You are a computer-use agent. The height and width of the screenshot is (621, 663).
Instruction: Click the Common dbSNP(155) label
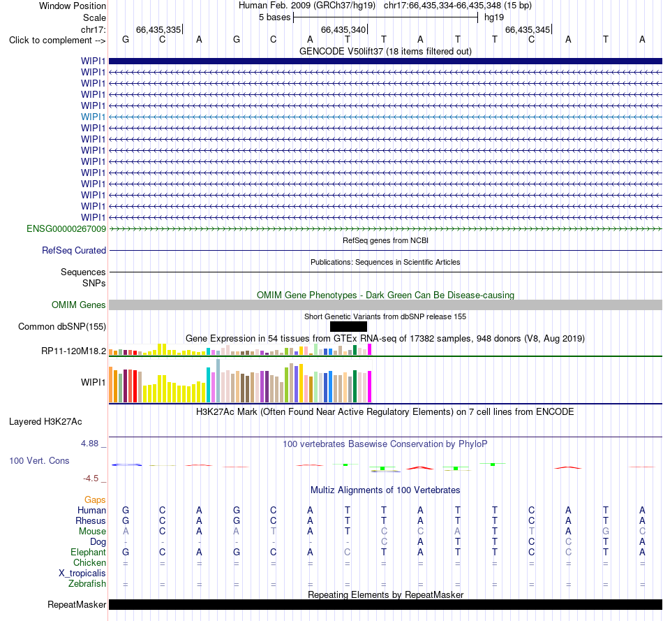[61, 327]
